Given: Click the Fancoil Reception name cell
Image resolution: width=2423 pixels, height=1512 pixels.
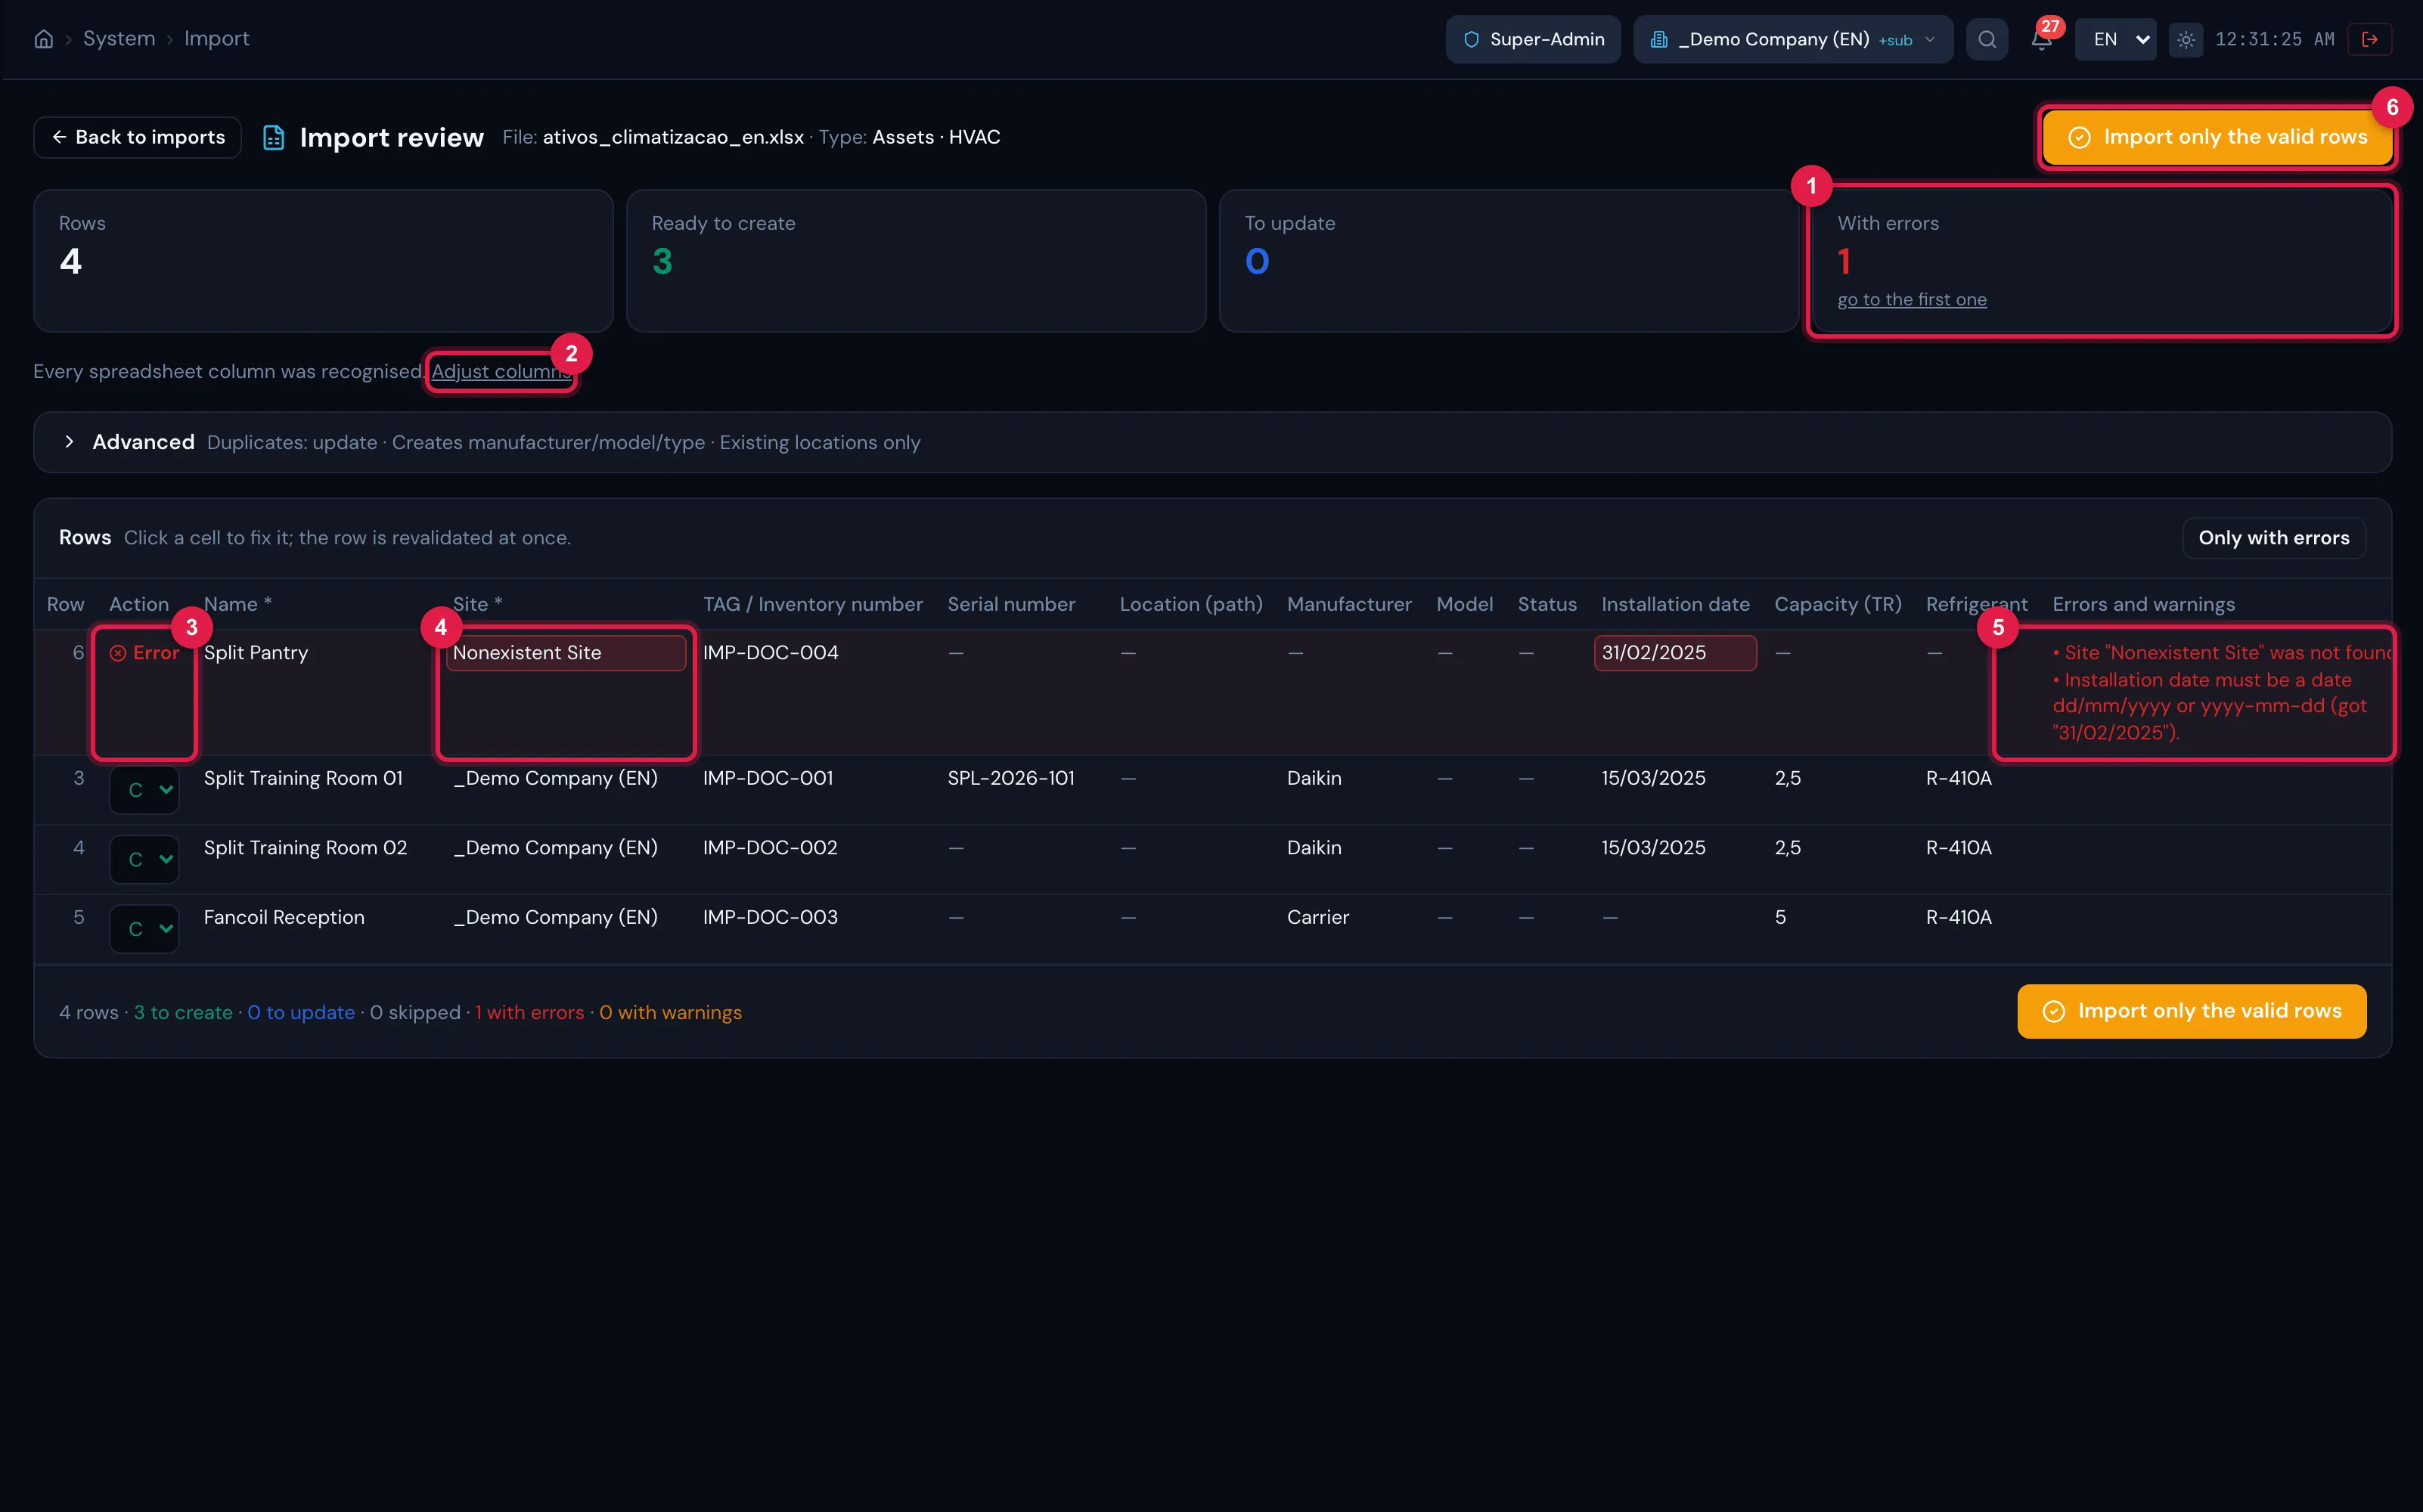Looking at the screenshot, I should click(x=284, y=918).
